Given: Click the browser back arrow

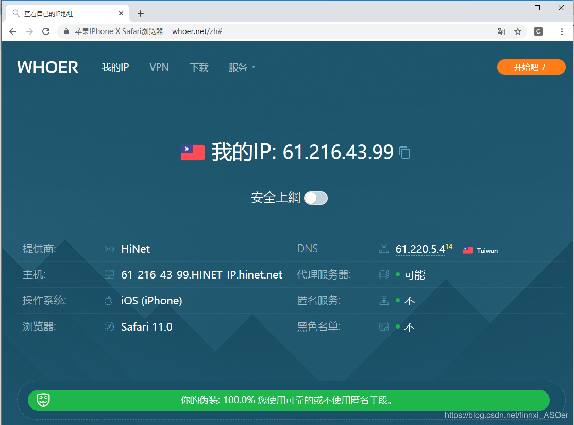Looking at the screenshot, I should [x=13, y=31].
